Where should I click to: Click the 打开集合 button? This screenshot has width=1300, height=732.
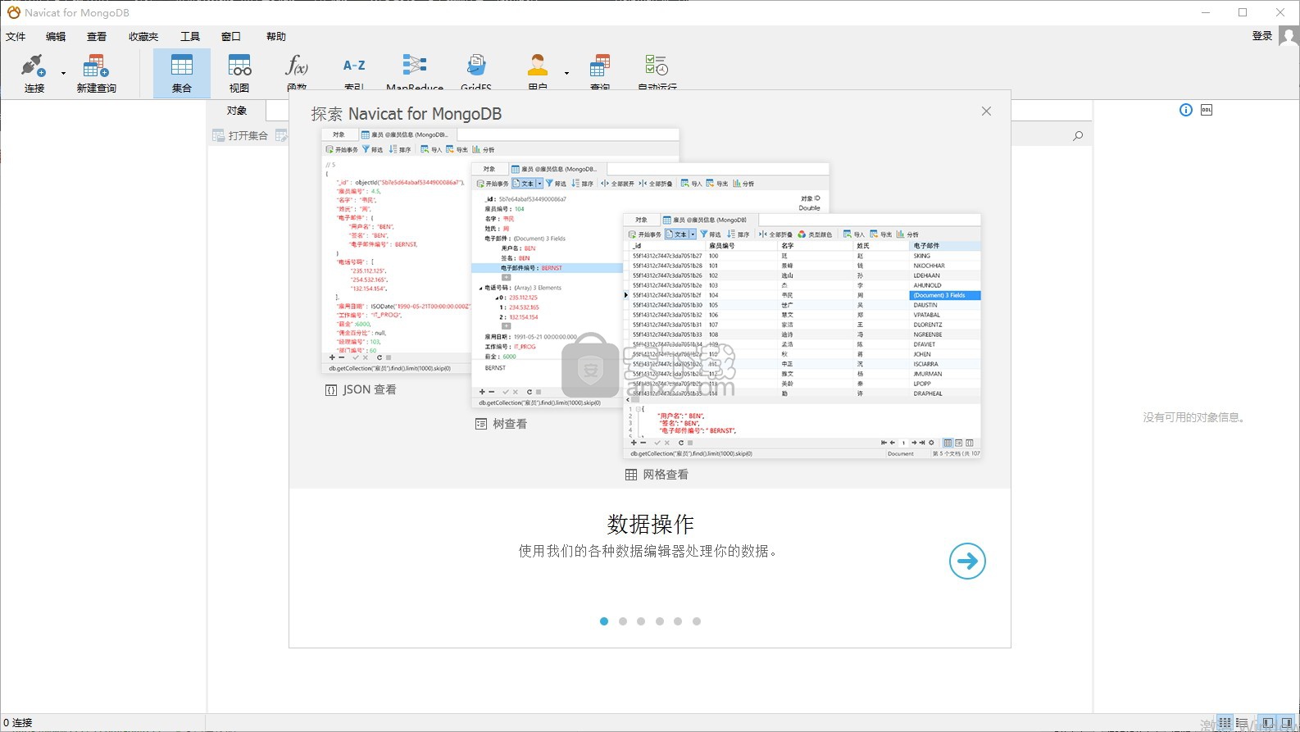coord(241,135)
